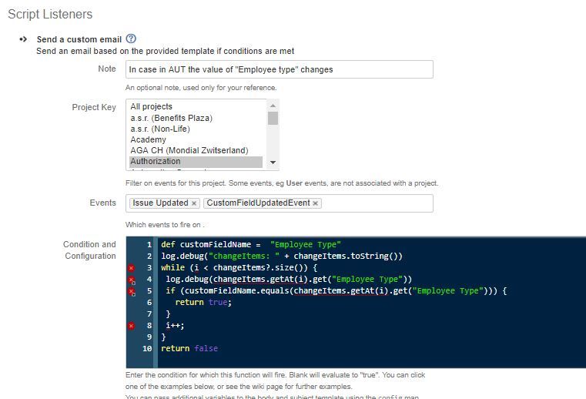Select AGA CH (Mondial Zwitserland) project

point(189,150)
